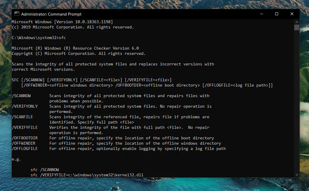Click the vertical scrollbar thumb
Viewport: 309px width, 191px height.
coord(297,27)
